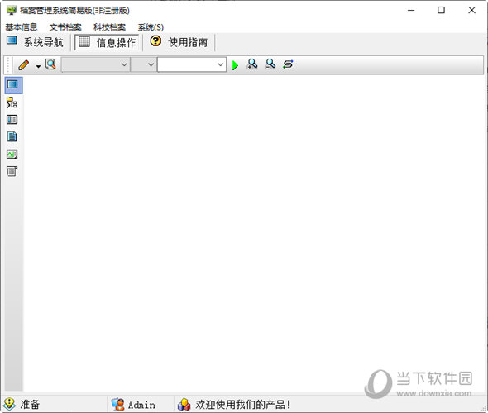Open the 科技档案 menu

coord(109,27)
